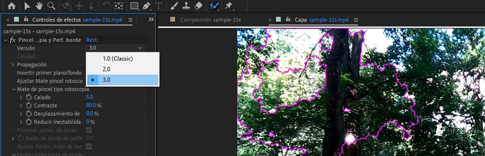Select the Roto Brush tool
The width and height of the screenshot is (485, 156).
tap(213, 6)
